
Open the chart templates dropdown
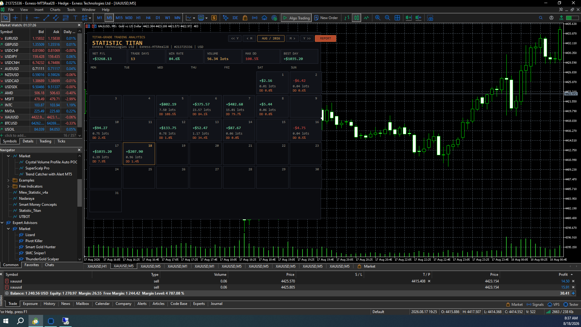click(206, 18)
